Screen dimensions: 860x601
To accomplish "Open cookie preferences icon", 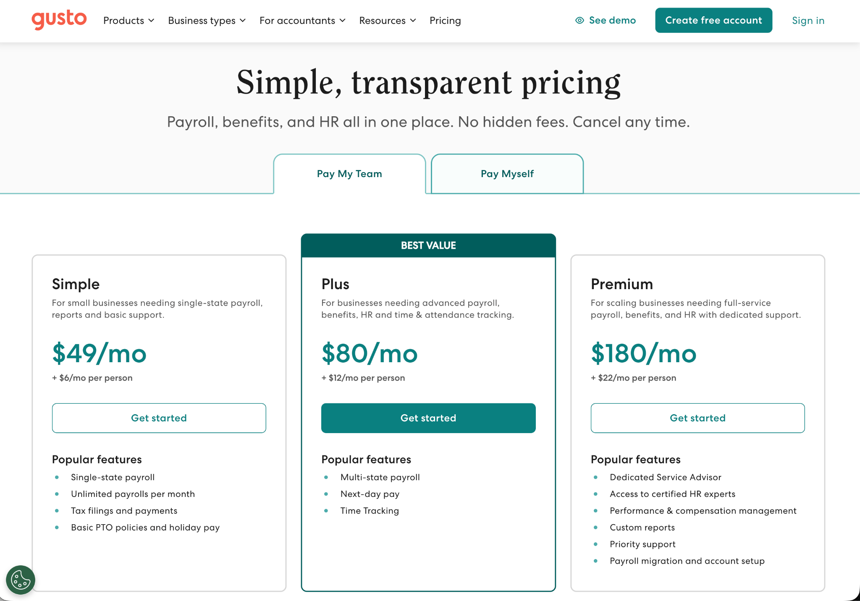I will pyautogui.click(x=21, y=580).
